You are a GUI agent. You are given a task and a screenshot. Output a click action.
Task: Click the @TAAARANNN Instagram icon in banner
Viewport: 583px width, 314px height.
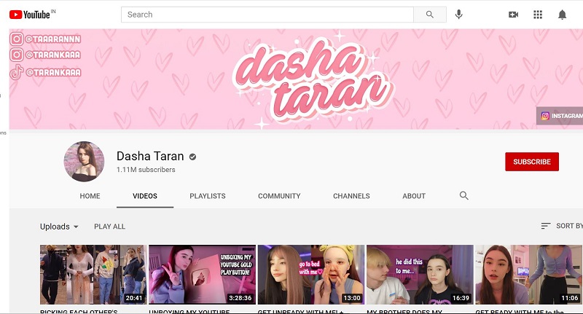16,39
